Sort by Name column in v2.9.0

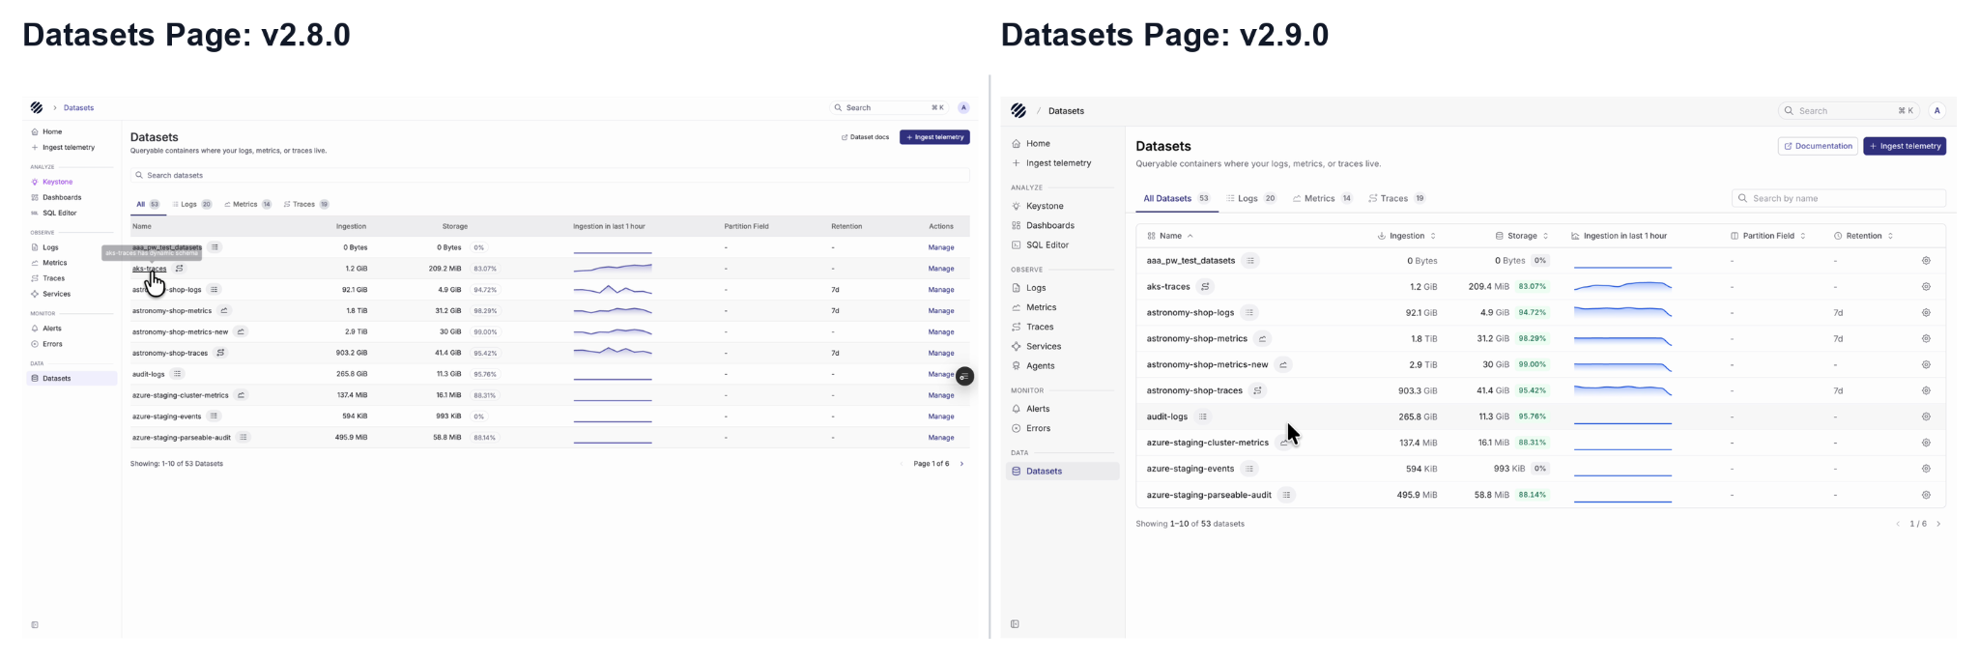1170,236
